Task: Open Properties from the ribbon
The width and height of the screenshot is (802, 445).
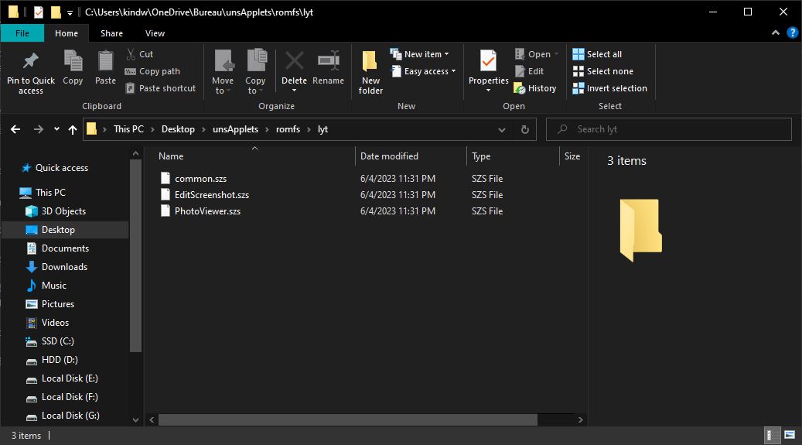Action: click(488, 62)
